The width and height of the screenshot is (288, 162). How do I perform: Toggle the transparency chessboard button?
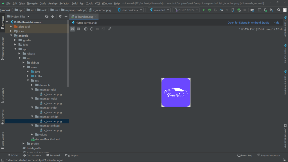pos(73,29)
